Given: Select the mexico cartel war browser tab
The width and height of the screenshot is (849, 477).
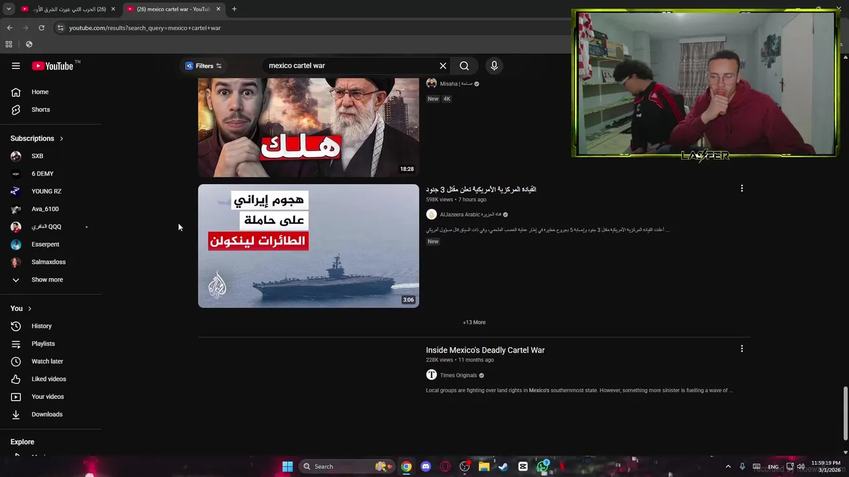Looking at the screenshot, I should 172,9.
